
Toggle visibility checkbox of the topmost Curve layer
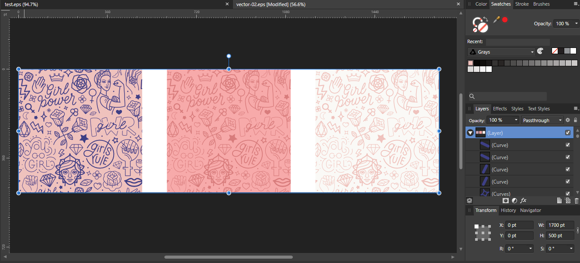click(x=568, y=144)
